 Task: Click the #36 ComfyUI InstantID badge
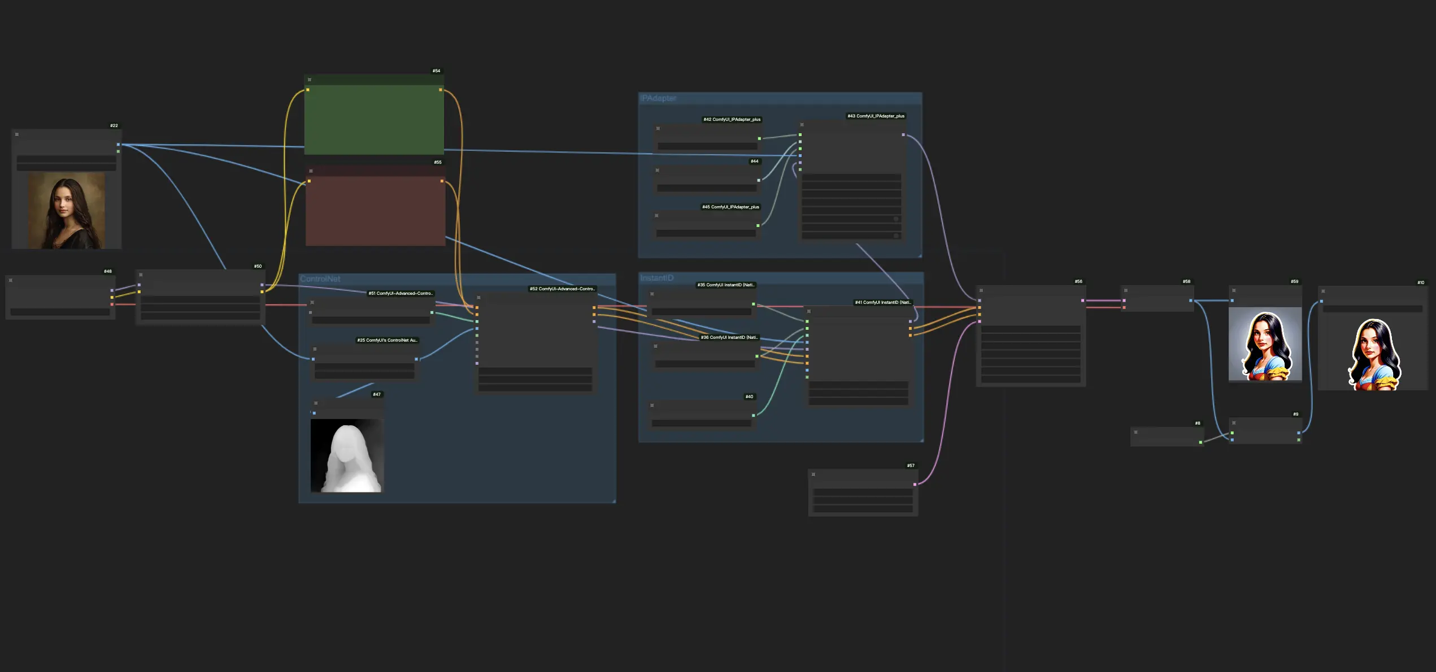click(x=729, y=337)
